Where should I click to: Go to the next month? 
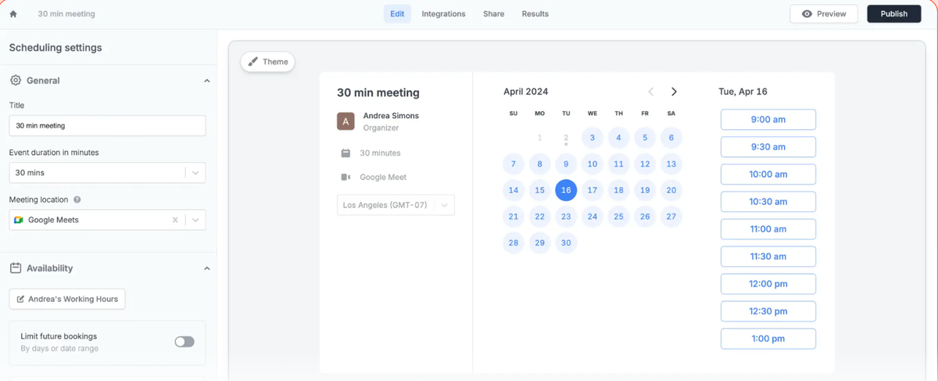point(674,92)
